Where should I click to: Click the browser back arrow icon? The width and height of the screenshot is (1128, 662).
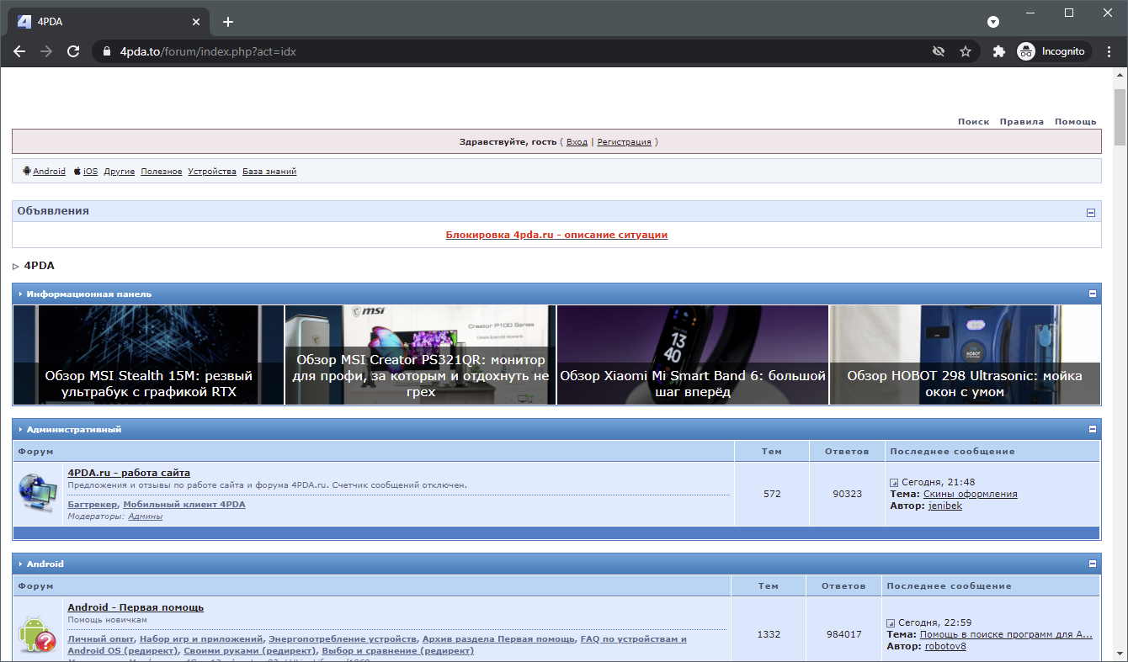19,51
